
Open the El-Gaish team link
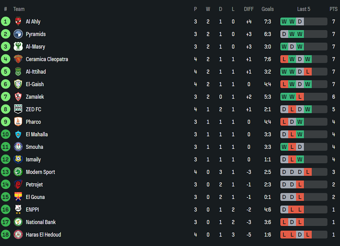pos(34,84)
